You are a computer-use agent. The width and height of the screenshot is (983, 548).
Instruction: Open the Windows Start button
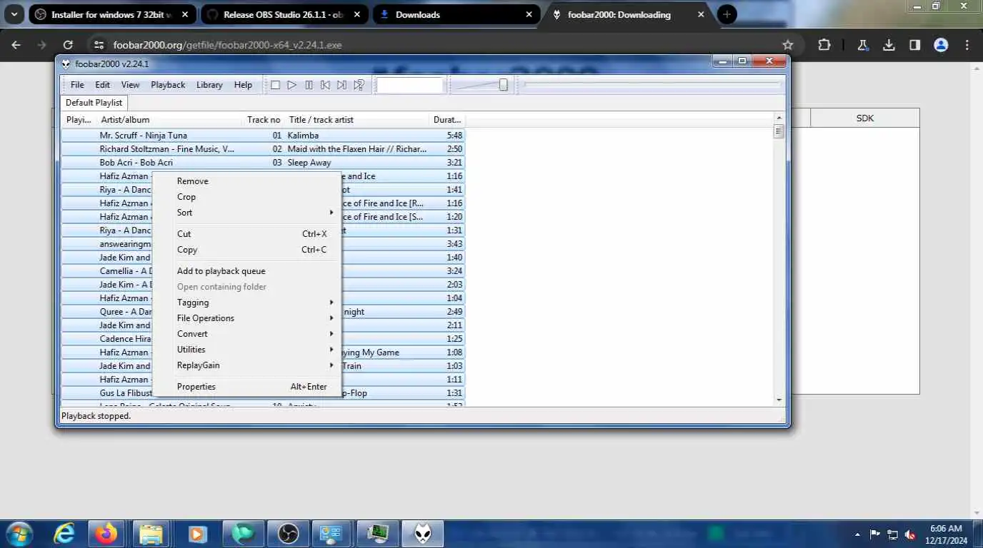click(18, 534)
